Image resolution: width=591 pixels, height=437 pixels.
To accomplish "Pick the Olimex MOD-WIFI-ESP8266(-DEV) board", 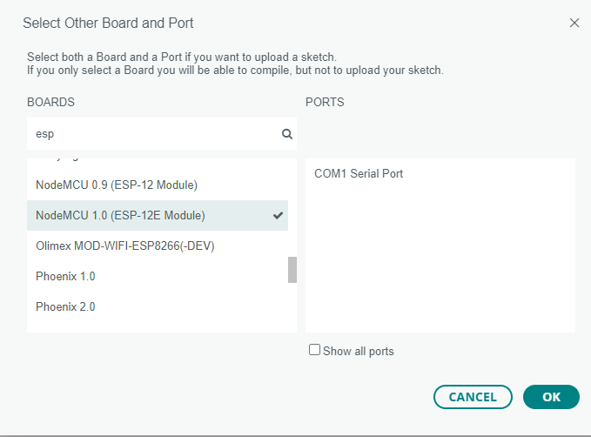I will pos(124,245).
